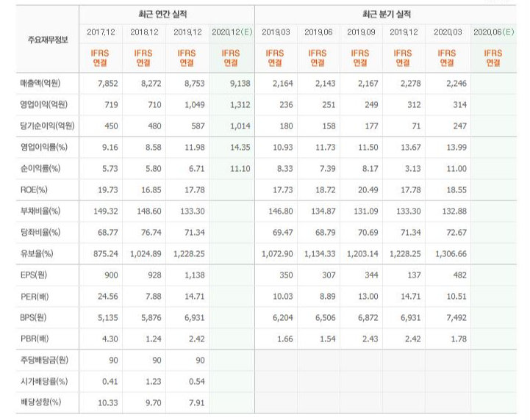The width and height of the screenshot is (530, 420).
Task: Select the 1.78 PBR value
Action: point(459,338)
